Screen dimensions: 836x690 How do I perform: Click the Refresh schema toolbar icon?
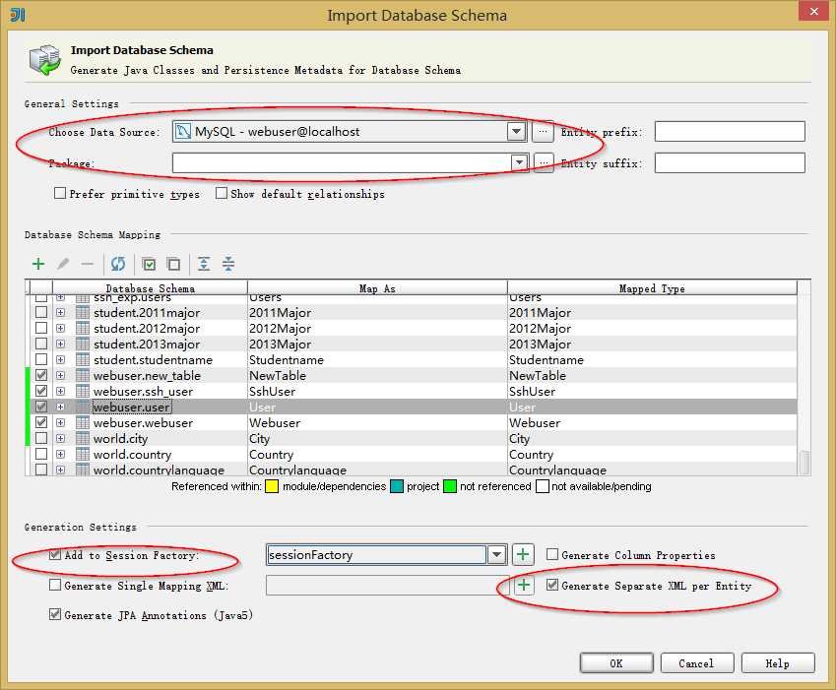pyautogui.click(x=118, y=264)
